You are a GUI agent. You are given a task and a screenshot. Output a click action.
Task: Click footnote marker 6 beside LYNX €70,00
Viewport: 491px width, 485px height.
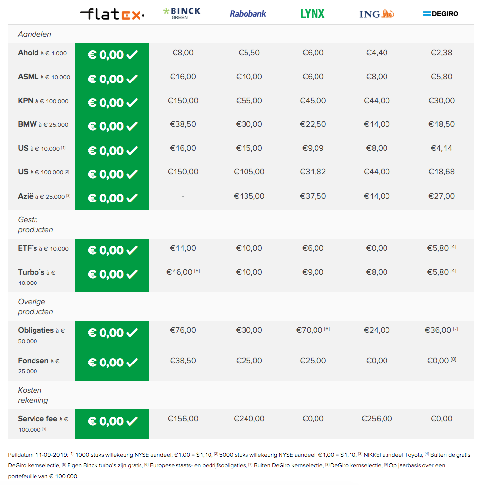tap(327, 329)
